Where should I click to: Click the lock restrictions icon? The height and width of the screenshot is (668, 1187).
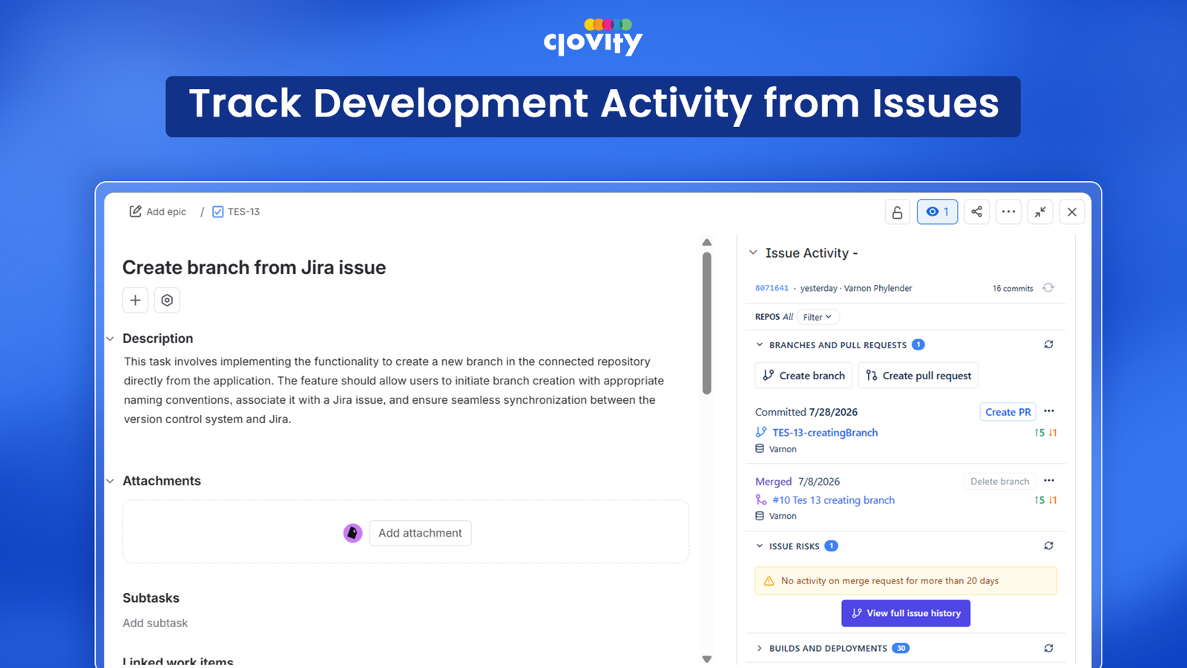897,212
